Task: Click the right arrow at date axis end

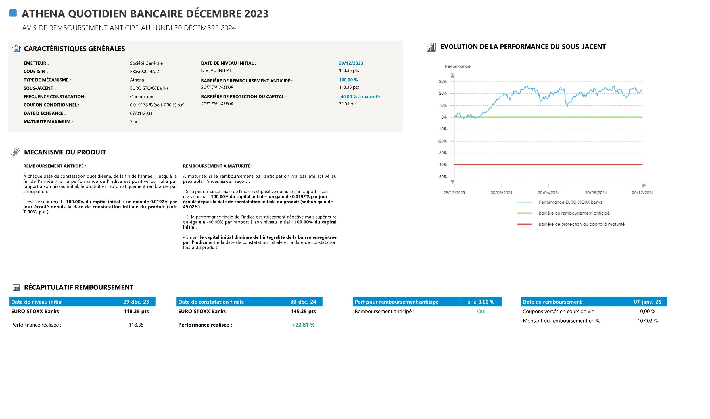Action: (x=644, y=185)
